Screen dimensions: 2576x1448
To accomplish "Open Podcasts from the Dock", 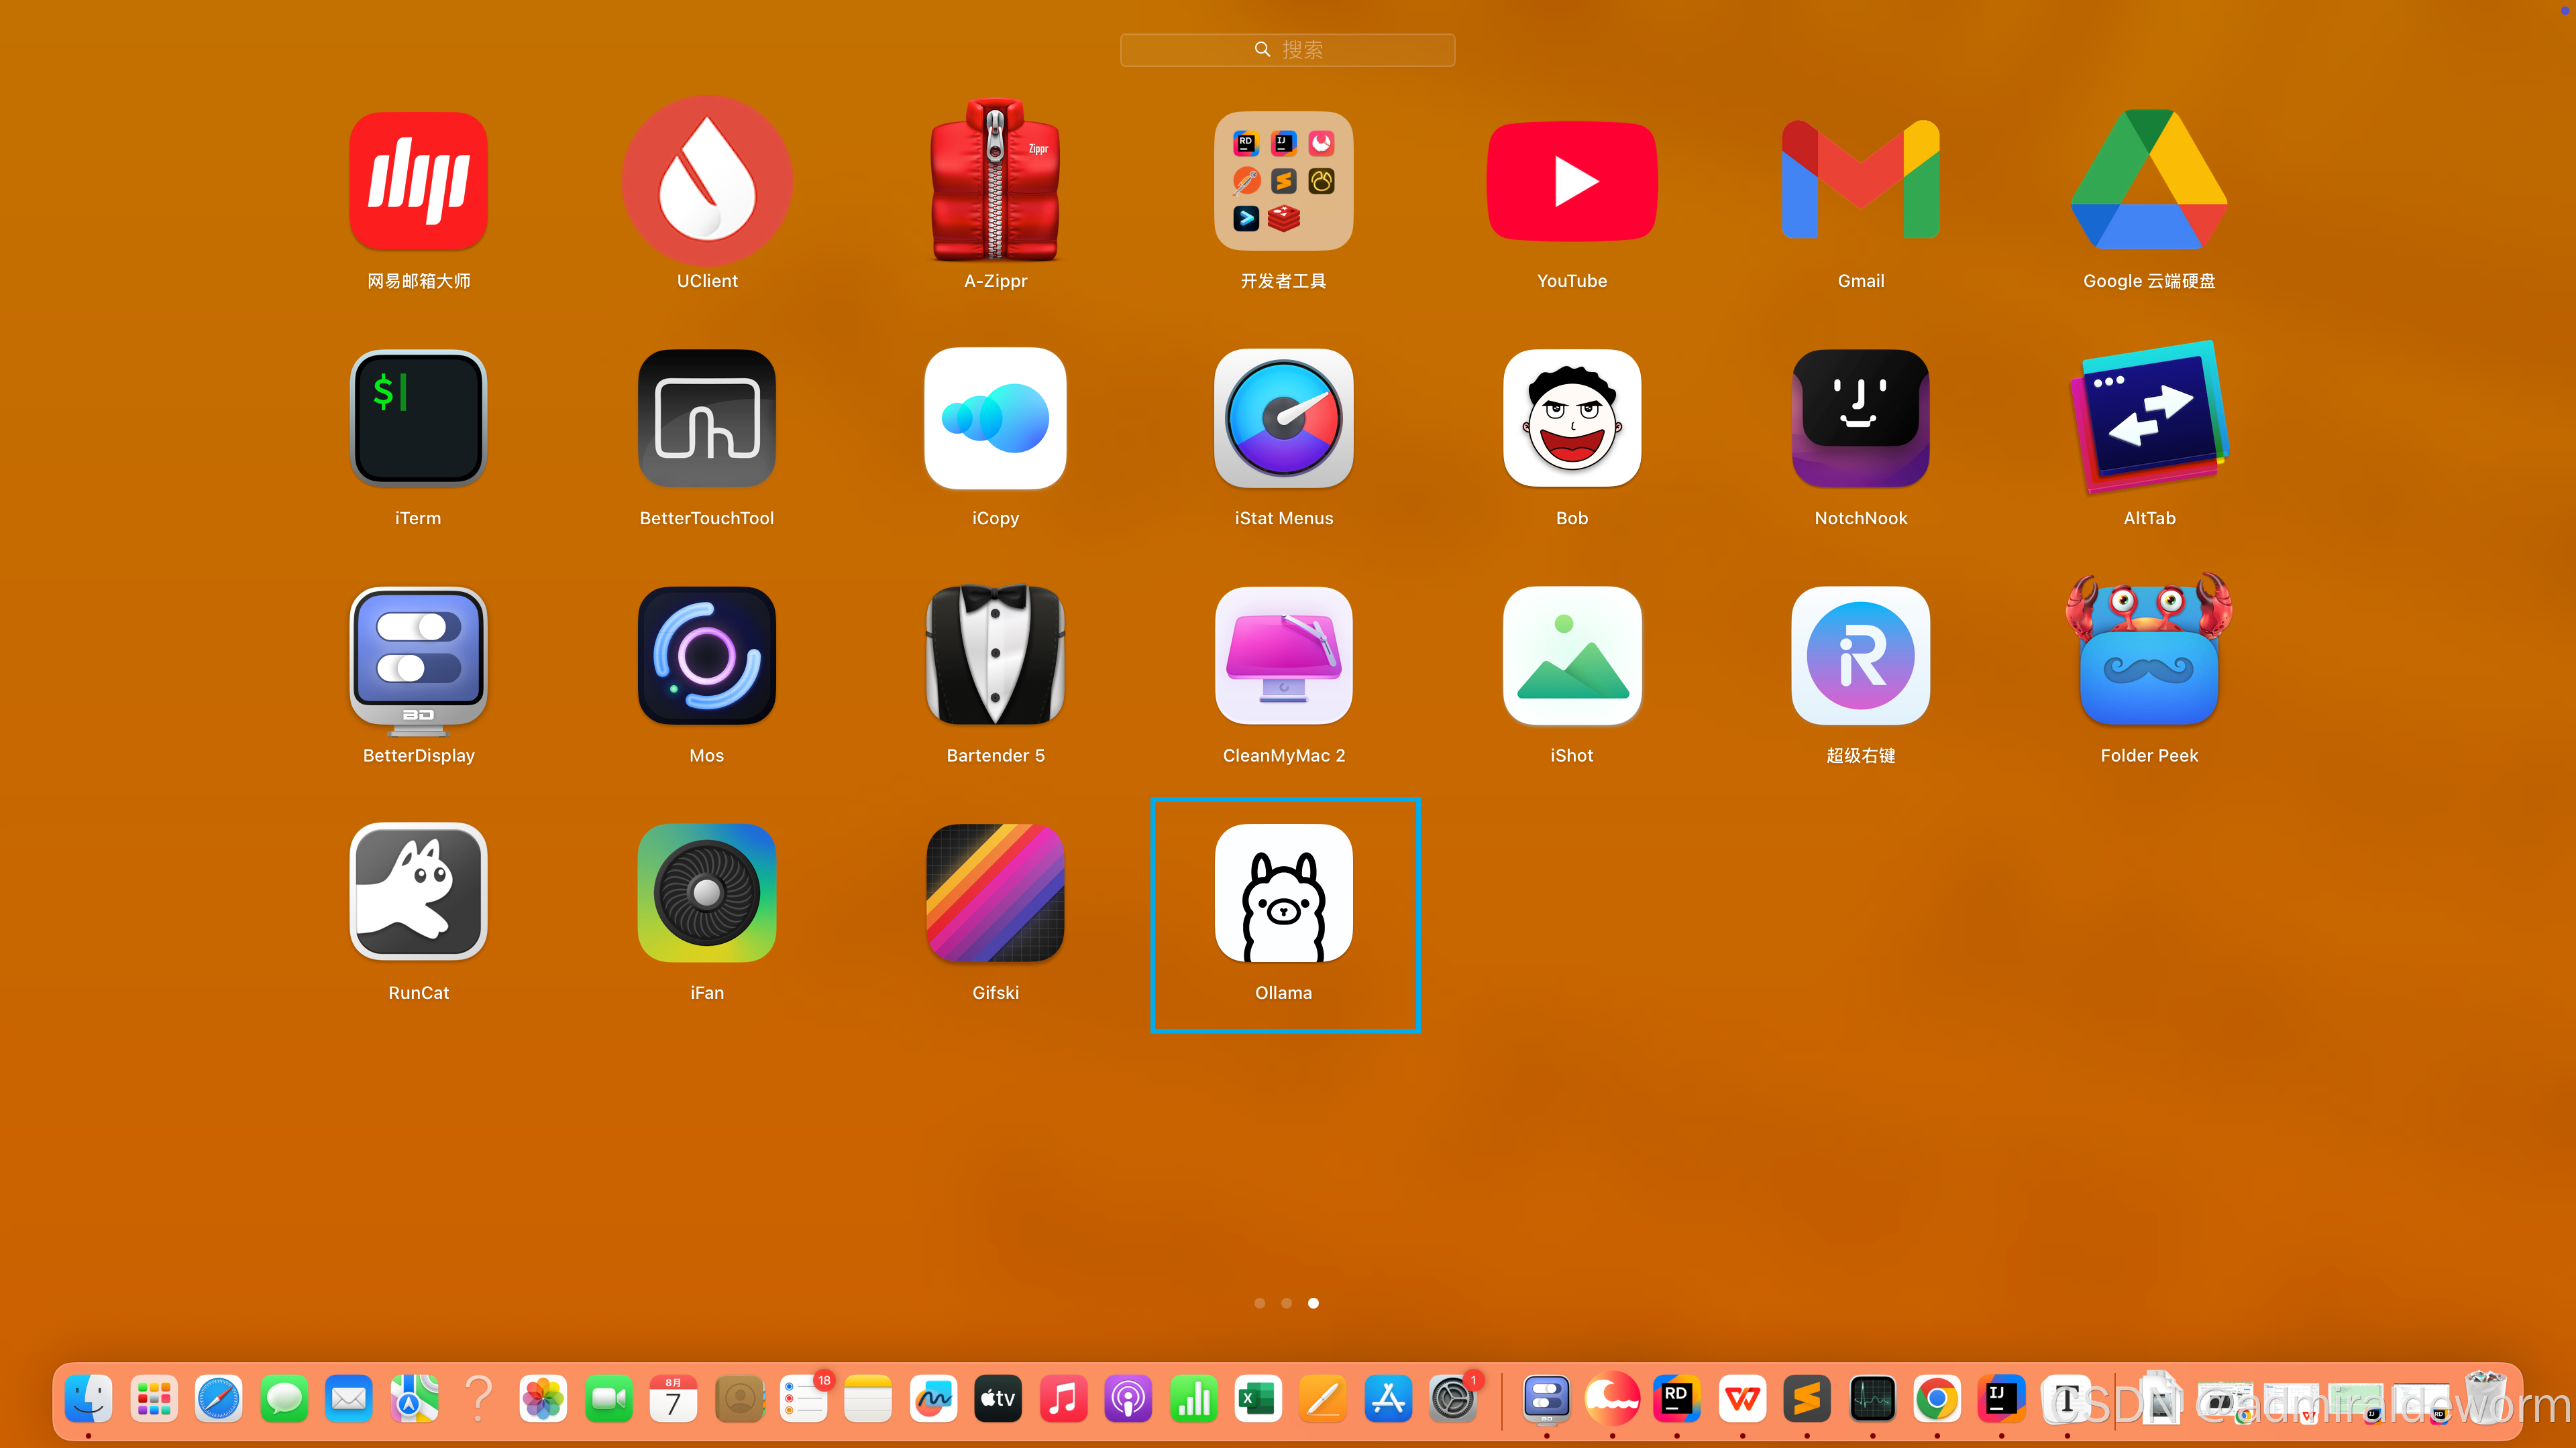I will point(1128,1399).
